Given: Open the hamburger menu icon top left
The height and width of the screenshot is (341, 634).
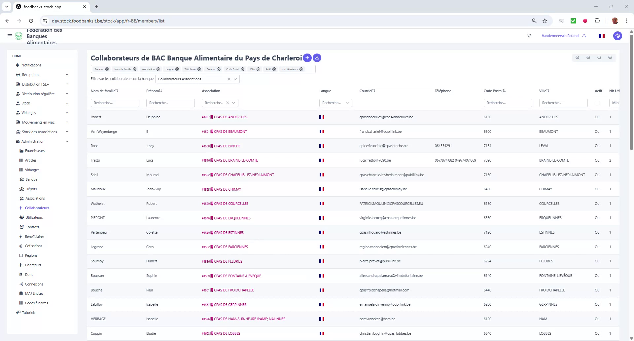Looking at the screenshot, I should point(10,36).
